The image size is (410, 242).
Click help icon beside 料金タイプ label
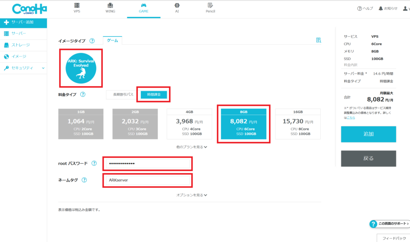tap(83, 95)
